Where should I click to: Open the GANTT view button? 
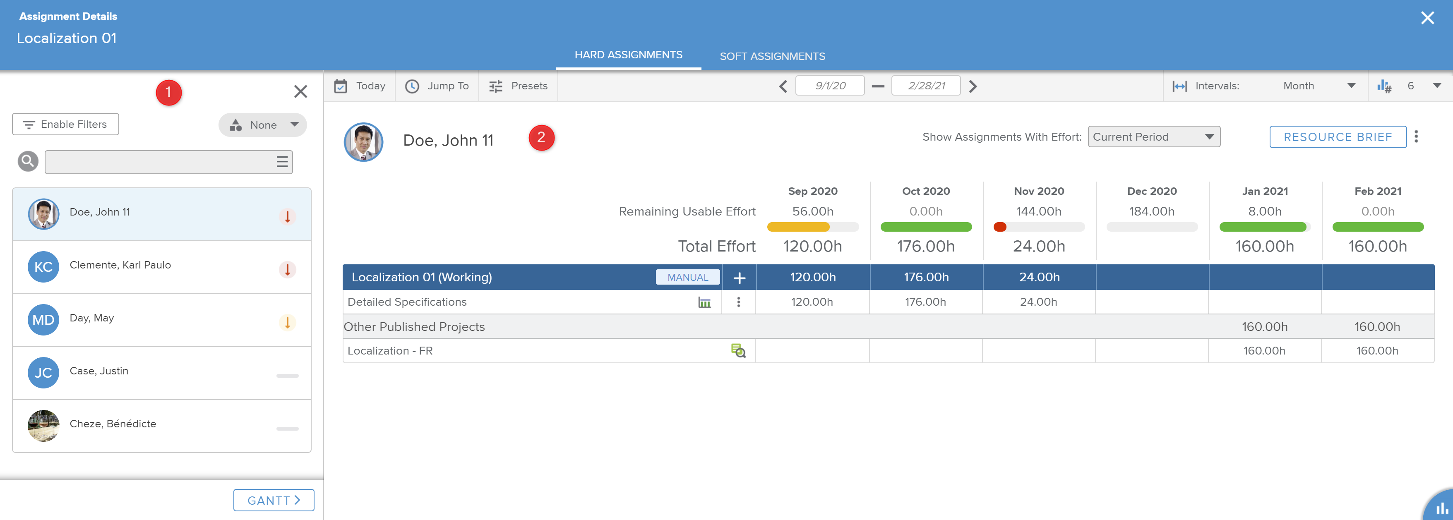(x=274, y=500)
